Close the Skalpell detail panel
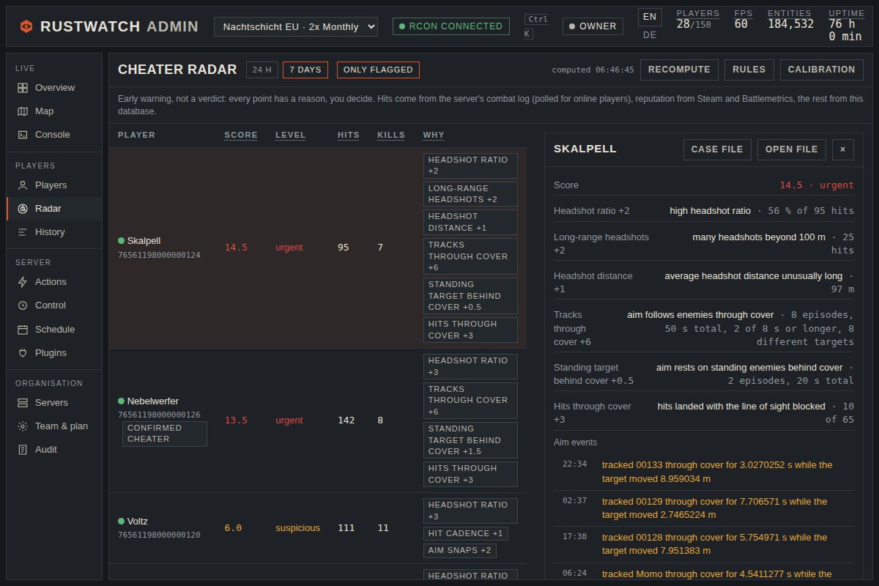 (x=842, y=149)
